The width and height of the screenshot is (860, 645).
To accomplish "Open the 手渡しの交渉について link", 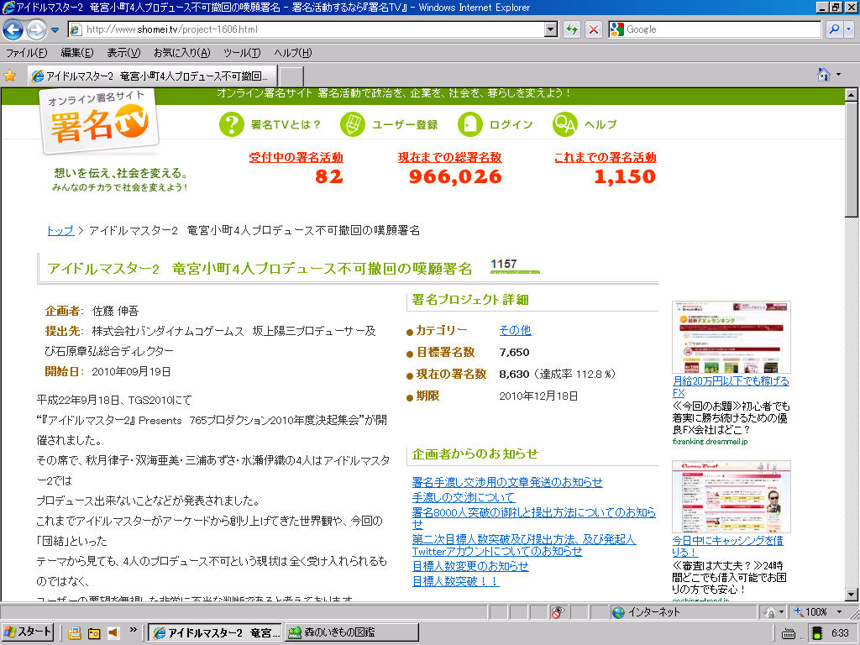I will 464,497.
